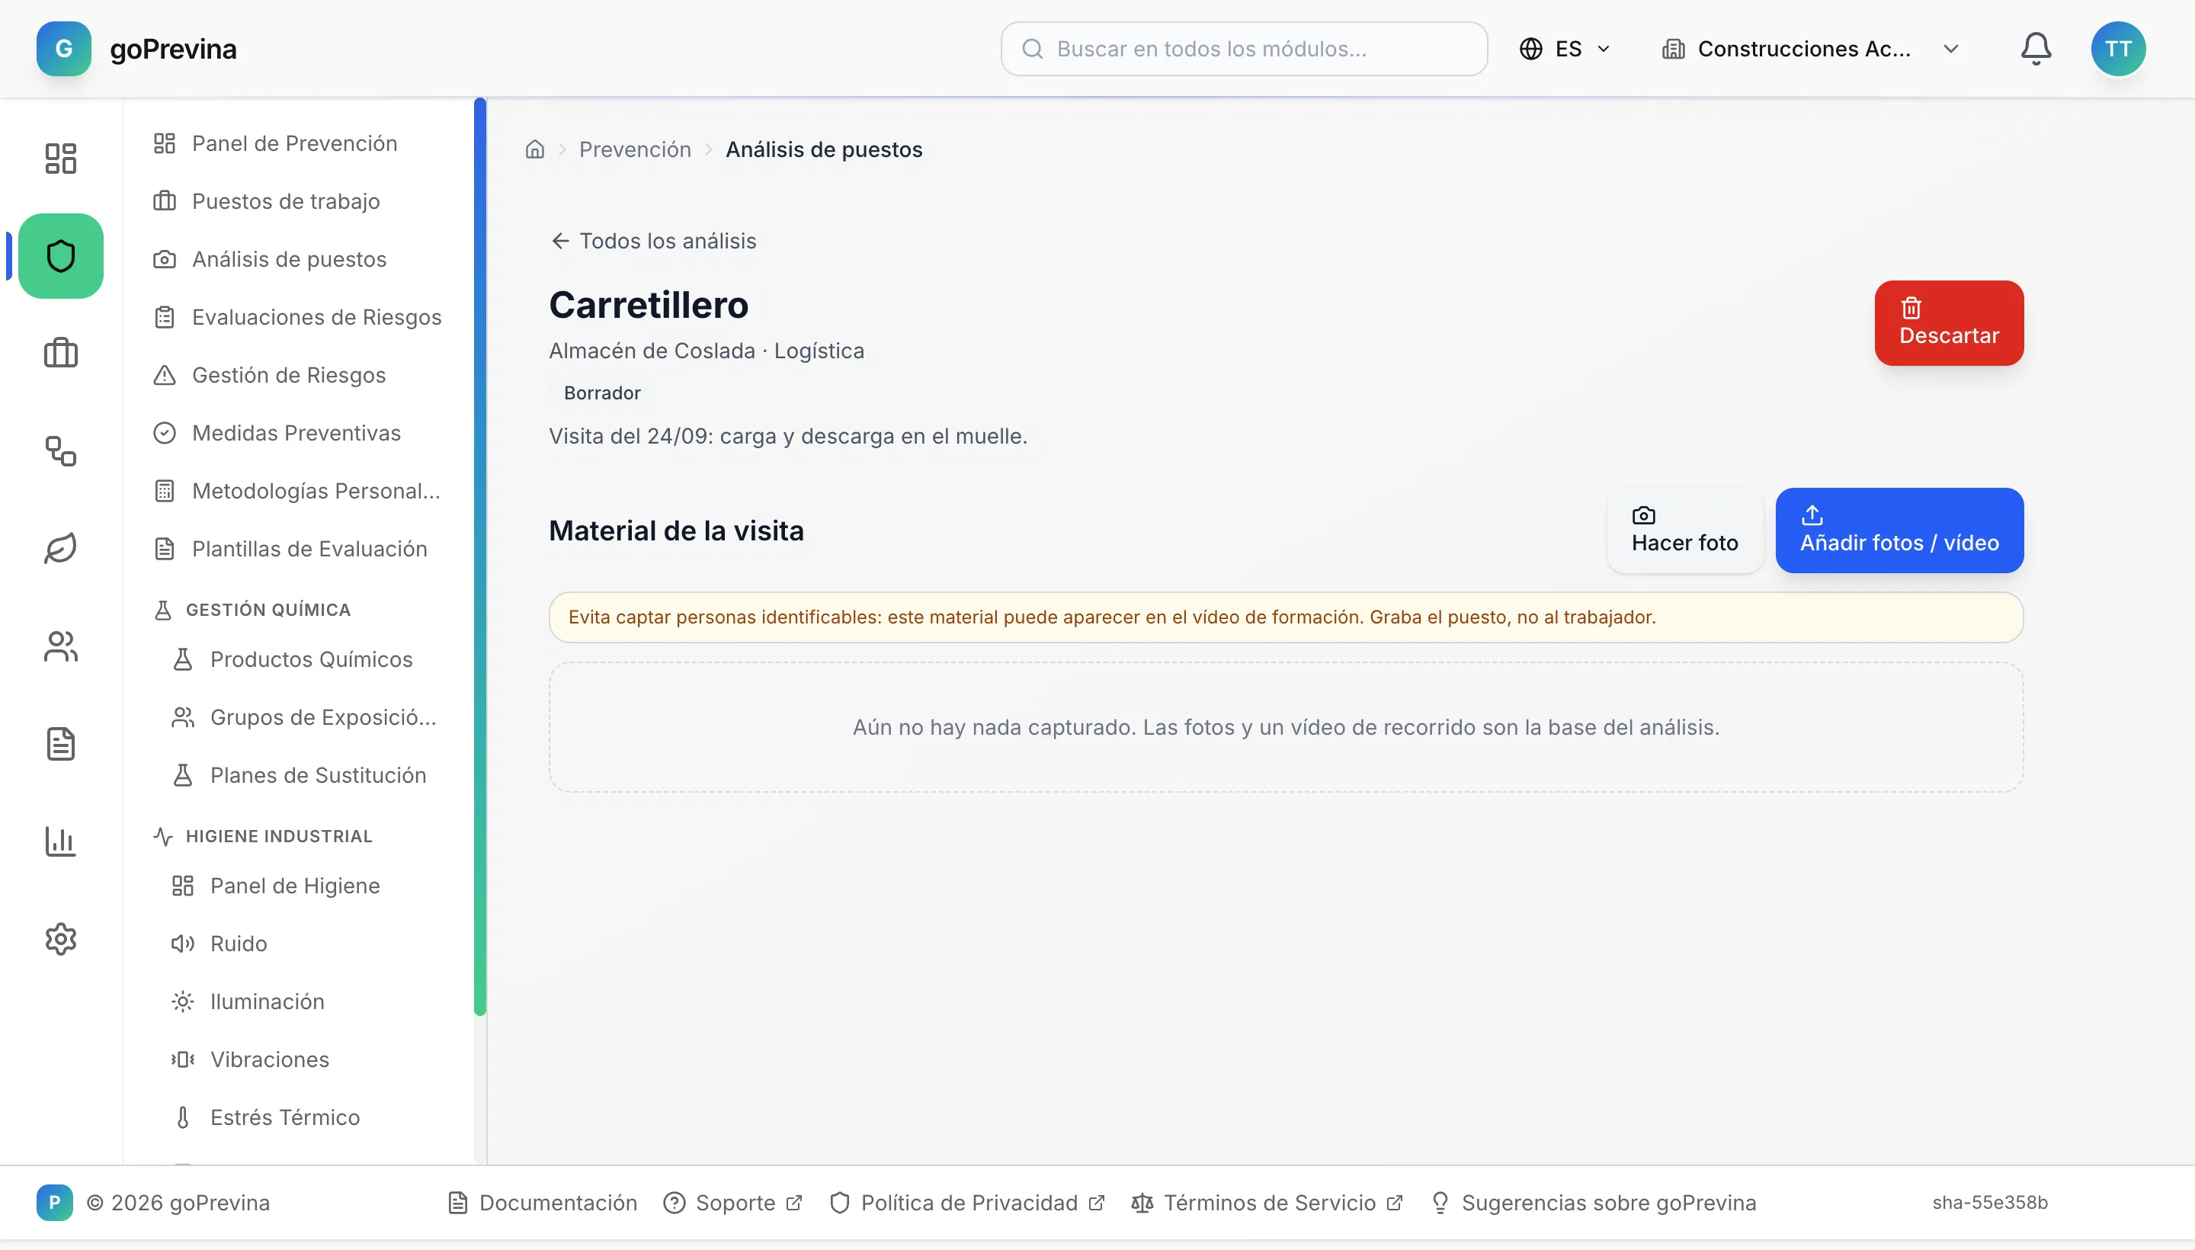The image size is (2195, 1250).
Task: Open the bar chart reports icon
Action: (x=61, y=841)
